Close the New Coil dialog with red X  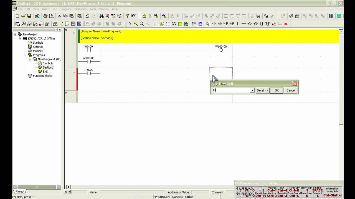click(295, 84)
